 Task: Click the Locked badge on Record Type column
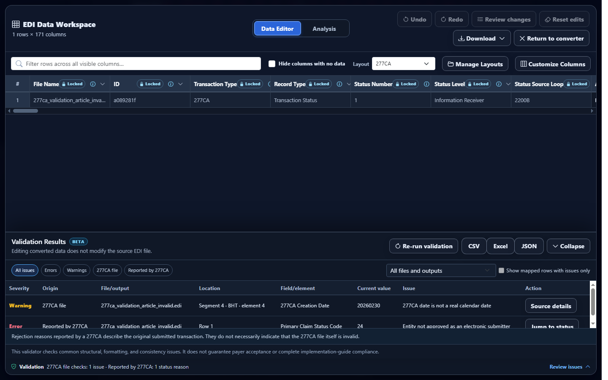tap(319, 84)
